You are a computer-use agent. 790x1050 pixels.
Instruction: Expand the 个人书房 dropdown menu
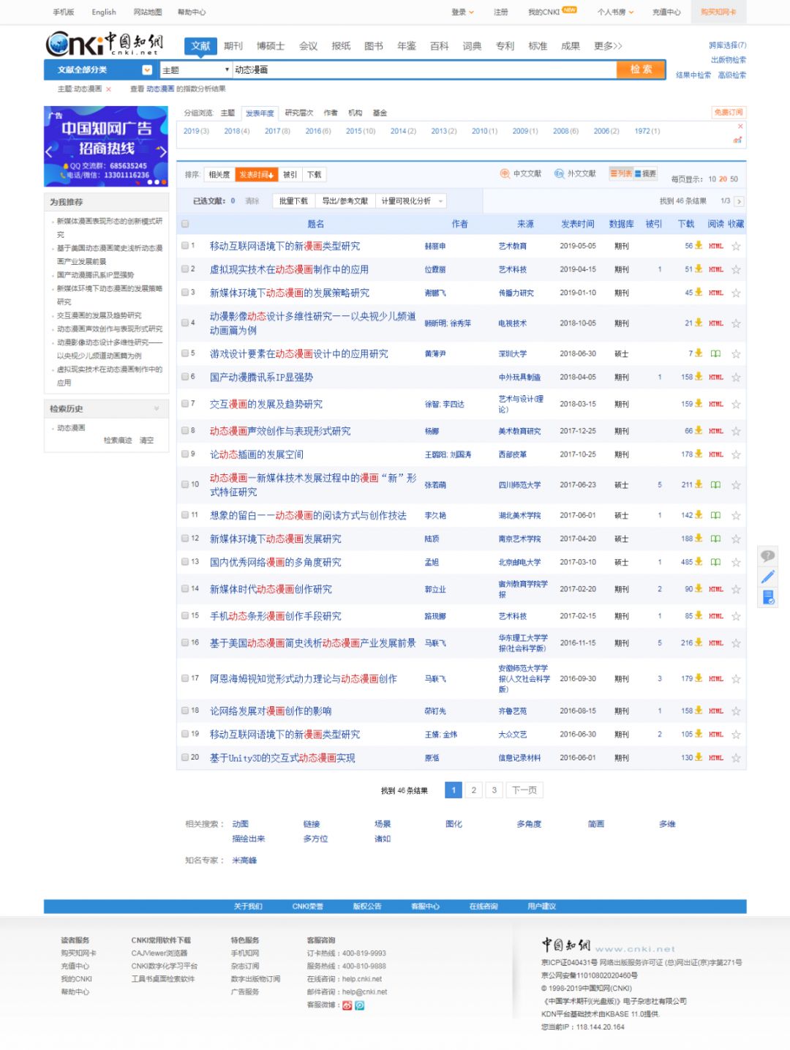click(615, 12)
